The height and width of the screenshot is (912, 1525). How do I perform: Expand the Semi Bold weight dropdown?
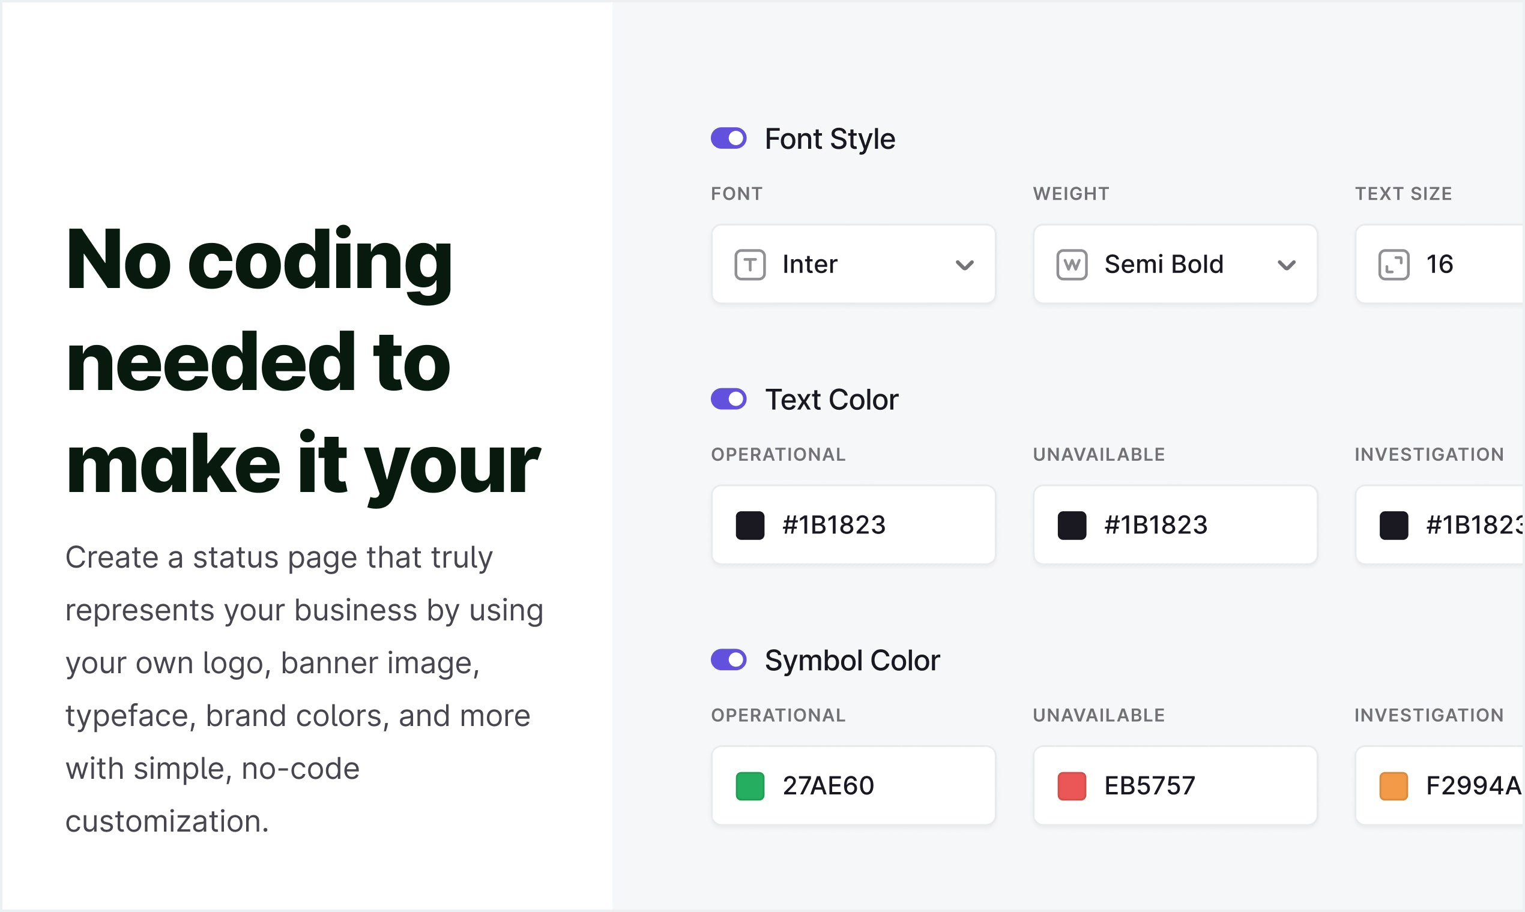[1174, 264]
